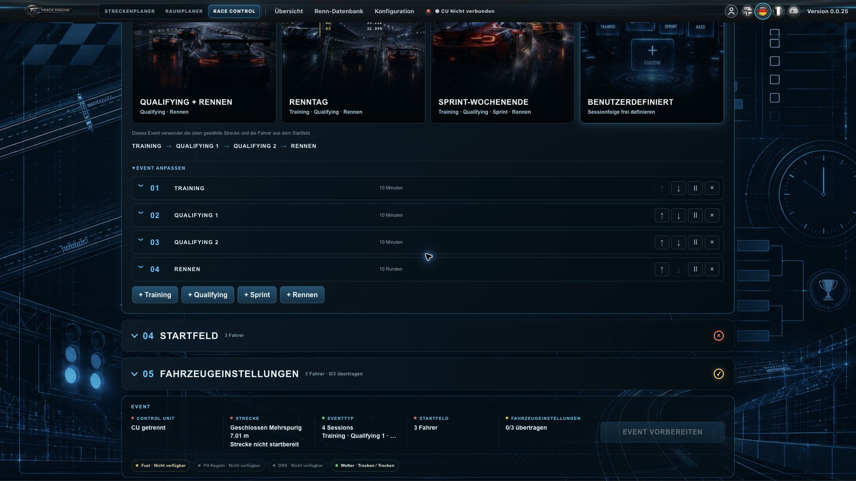Viewport: 856px width, 481px height.
Task: Open Renn-Datenbank menu
Action: [339, 11]
